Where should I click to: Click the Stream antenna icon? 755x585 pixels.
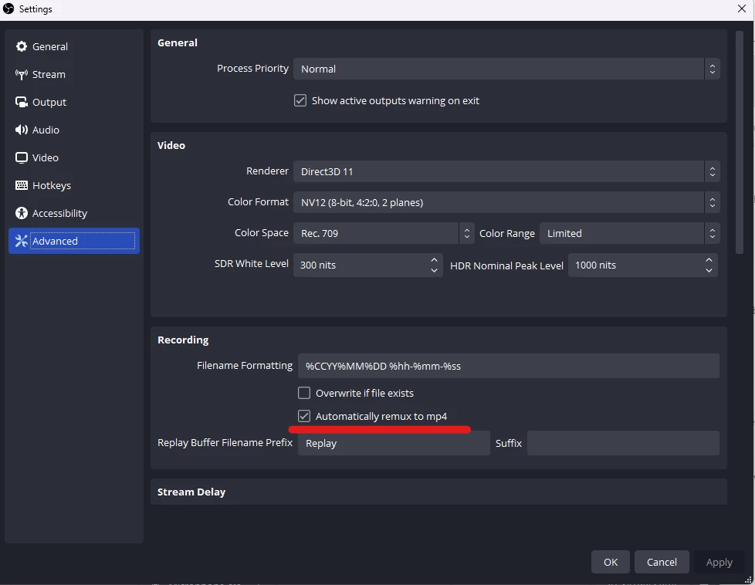click(21, 74)
